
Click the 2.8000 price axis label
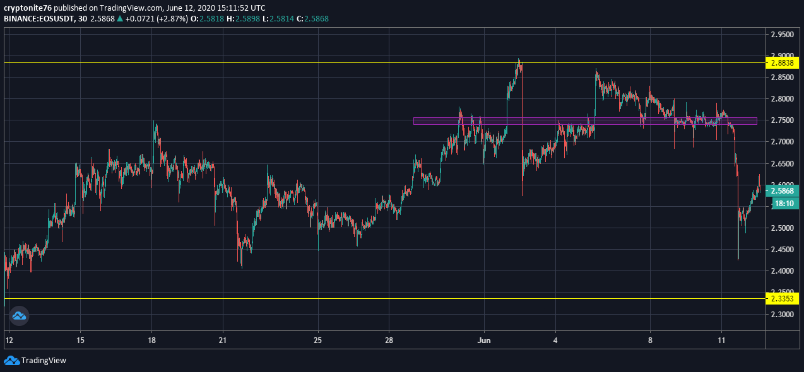point(782,99)
